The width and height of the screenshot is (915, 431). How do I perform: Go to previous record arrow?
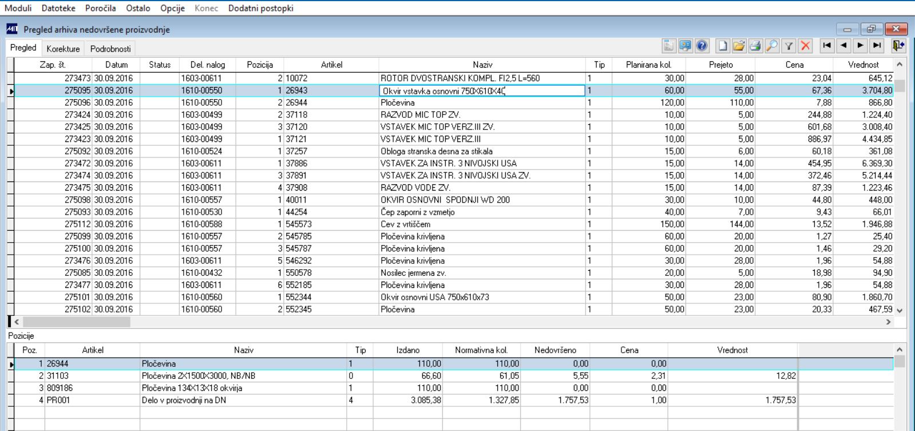click(x=843, y=46)
